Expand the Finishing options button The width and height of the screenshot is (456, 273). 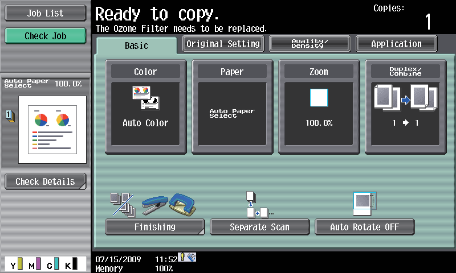155,227
